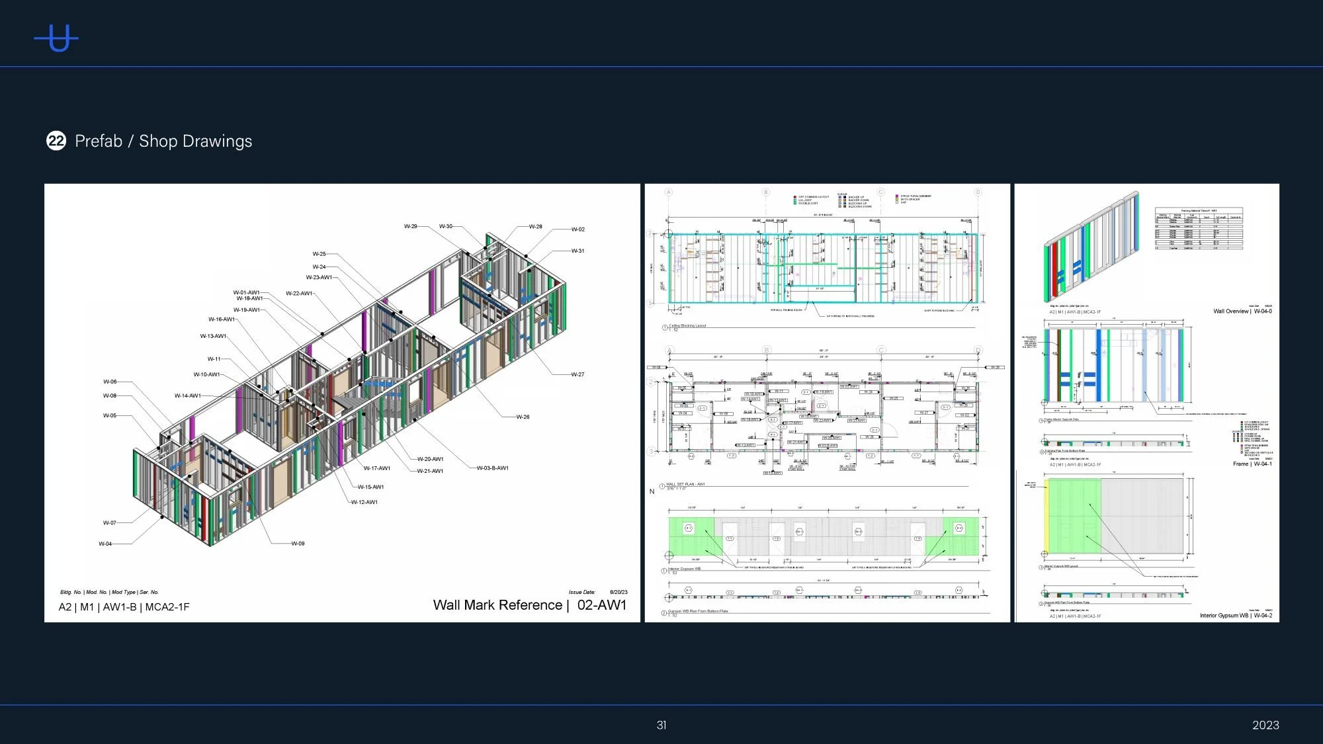
Task: Click the Prefab / Shop Drawings title
Action: 163,141
